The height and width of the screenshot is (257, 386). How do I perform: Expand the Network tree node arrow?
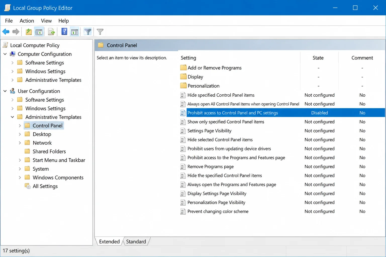[x=20, y=143]
